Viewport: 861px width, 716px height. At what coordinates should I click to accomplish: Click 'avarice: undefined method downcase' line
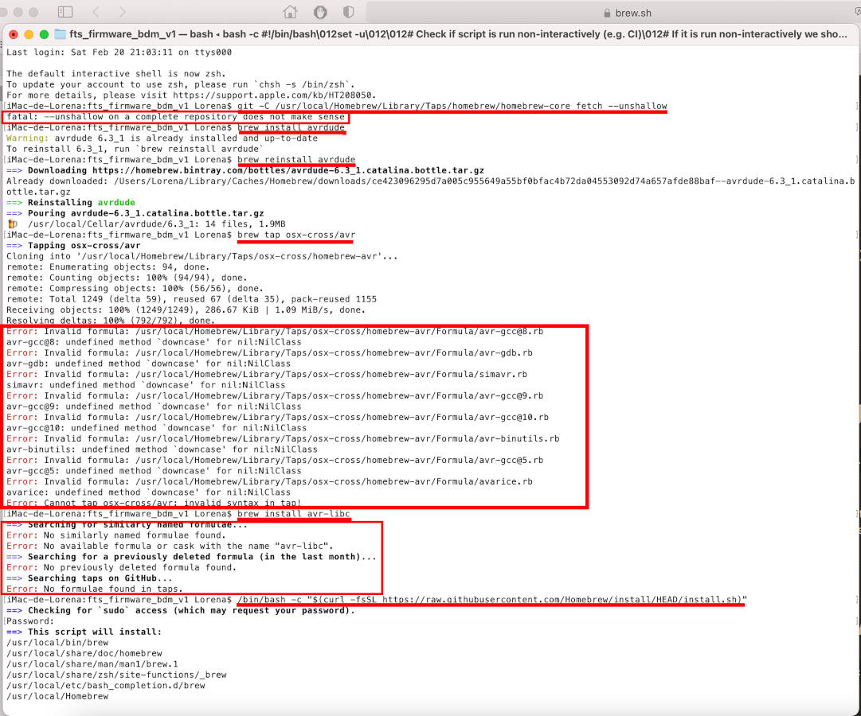148,492
